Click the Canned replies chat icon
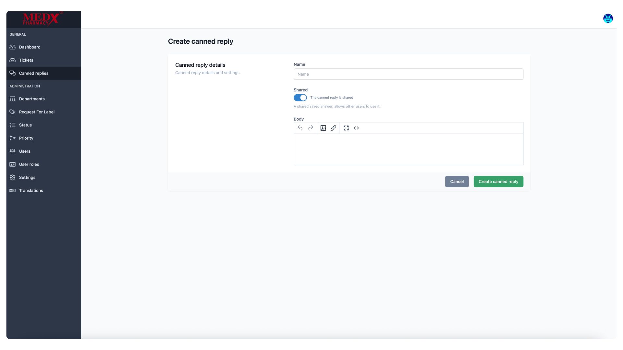 pyautogui.click(x=12, y=73)
